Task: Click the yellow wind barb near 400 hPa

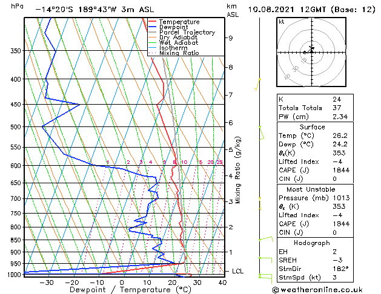Action: (257, 84)
